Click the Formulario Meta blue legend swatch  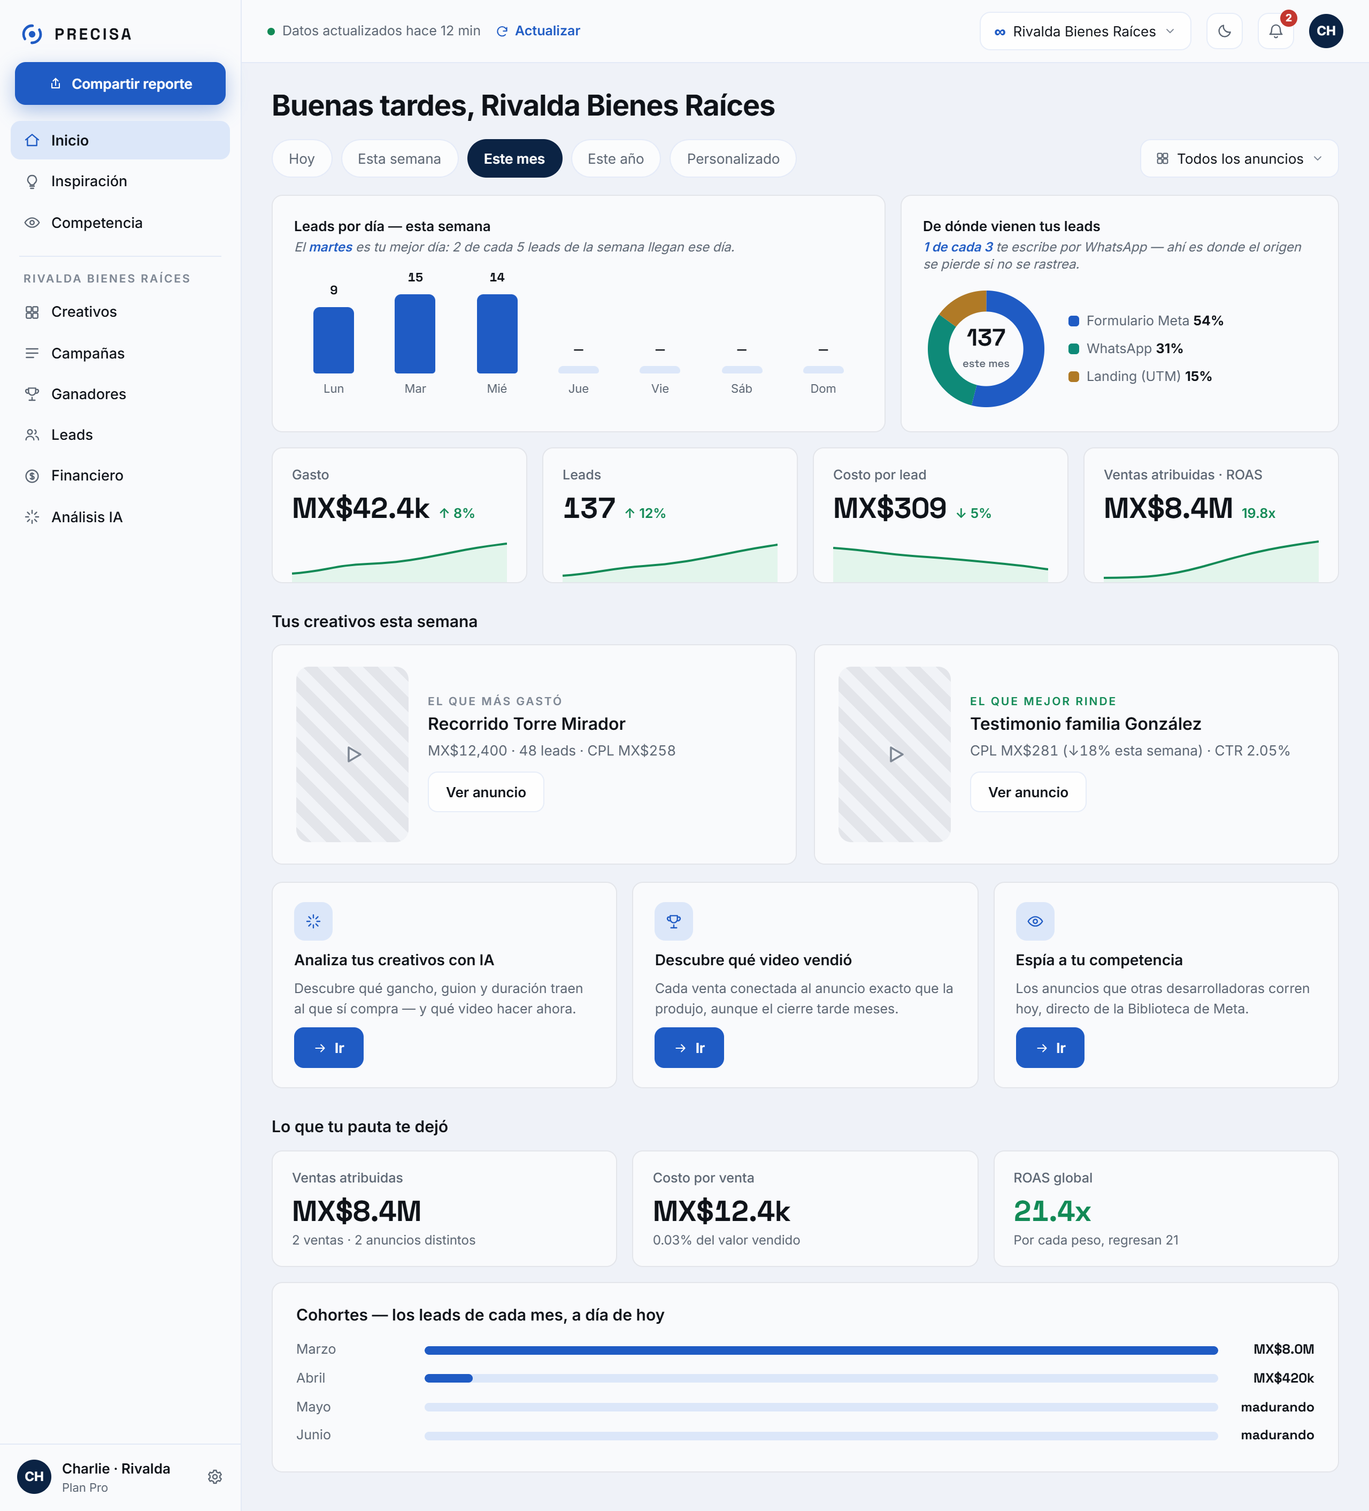(x=1074, y=321)
